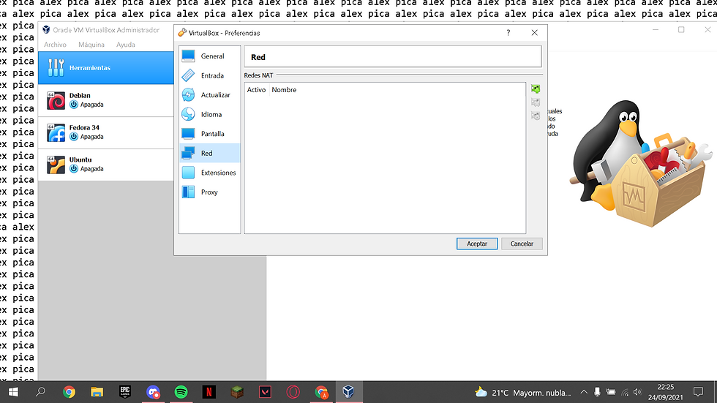This screenshot has height=403, width=717.
Task: Click the edit NAT network icon
Action: 536,116
